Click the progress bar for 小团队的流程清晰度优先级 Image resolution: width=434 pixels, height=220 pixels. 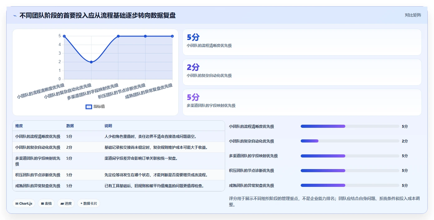pyautogui.click(x=350, y=126)
